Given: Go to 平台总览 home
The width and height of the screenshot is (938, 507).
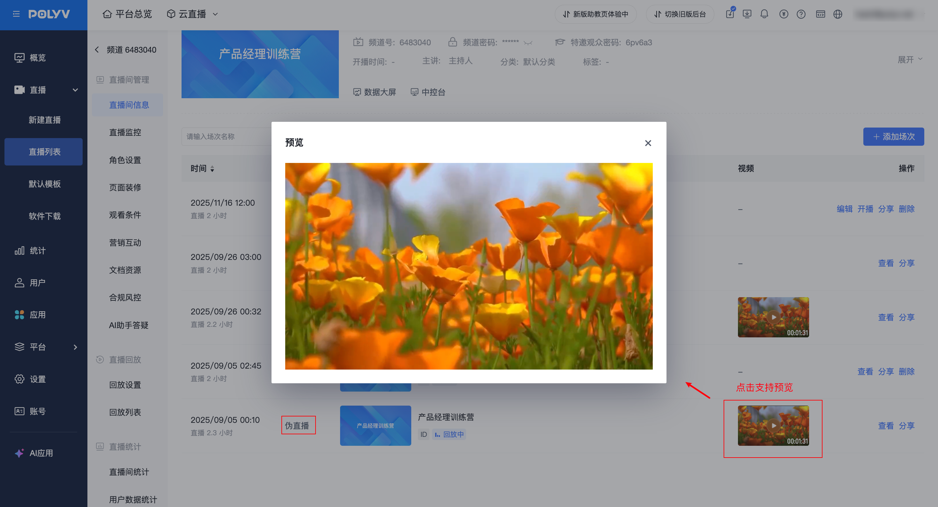Looking at the screenshot, I should pos(127,14).
